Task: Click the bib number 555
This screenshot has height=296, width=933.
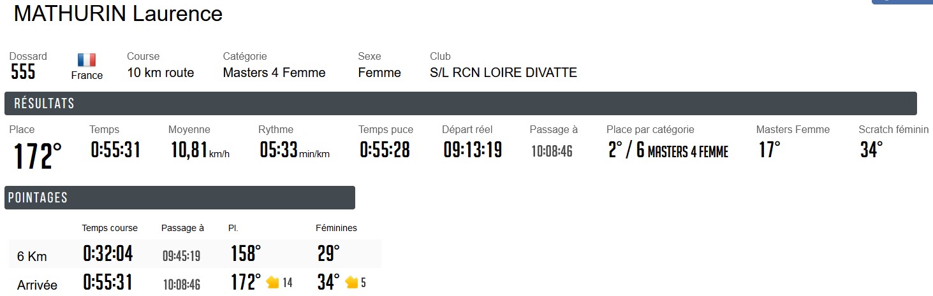Action: (x=23, y=73)
